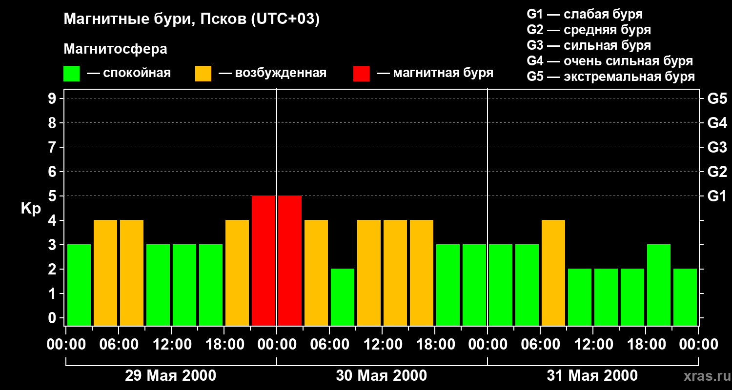Click the last green bar on 31 May
Screen dimensions: 732x390
tap(685, 297)
